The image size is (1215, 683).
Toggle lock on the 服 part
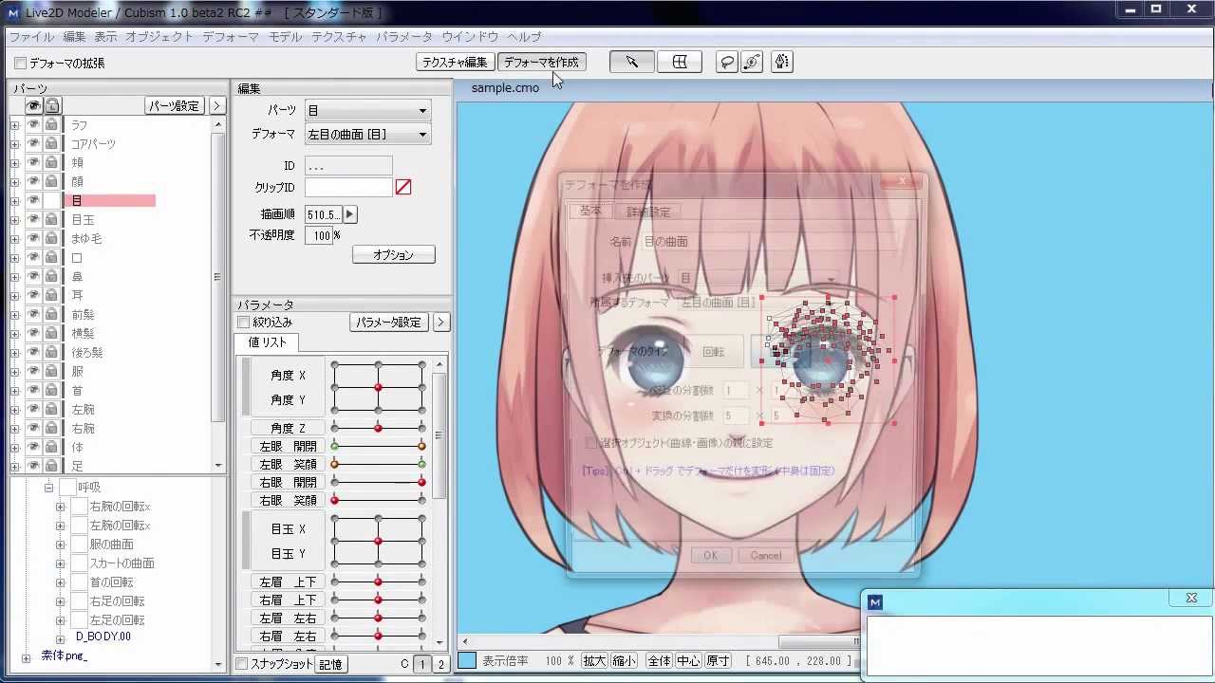[51, 372]
